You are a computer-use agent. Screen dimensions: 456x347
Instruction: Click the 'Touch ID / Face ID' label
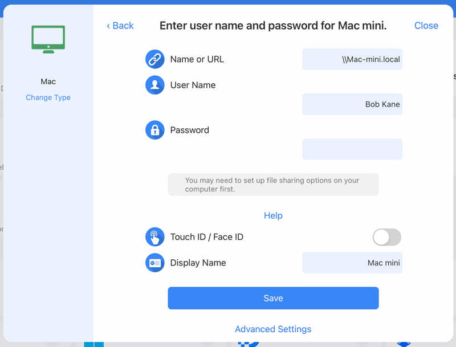207,237
